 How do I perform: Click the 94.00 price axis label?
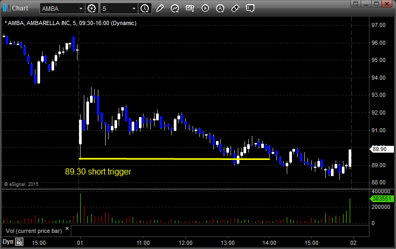point(379,78)
